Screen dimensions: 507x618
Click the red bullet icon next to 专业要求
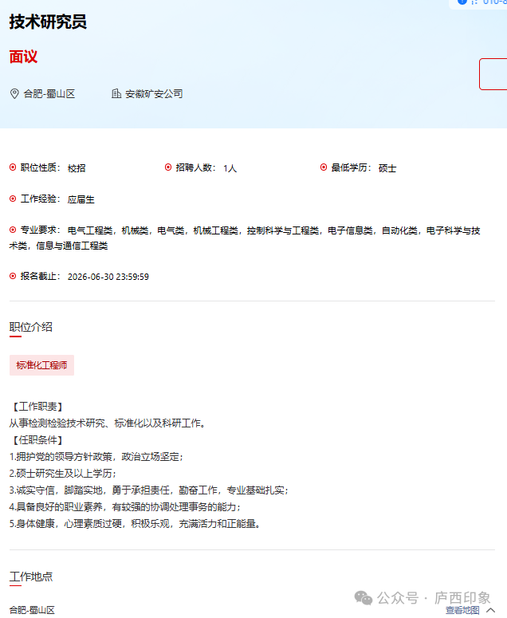13,230
